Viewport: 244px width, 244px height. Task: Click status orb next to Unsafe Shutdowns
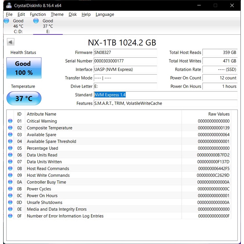pos(10,202)
